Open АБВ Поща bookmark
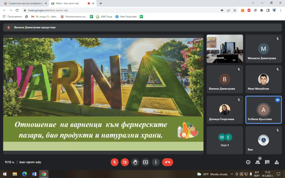 [x=104, y=17]
